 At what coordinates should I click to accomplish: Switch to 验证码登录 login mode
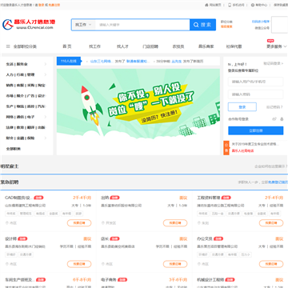pos(274,63)
